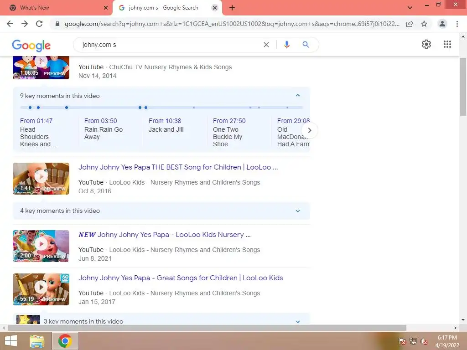467x350 pixels.
Task: Click the scroll down arrow of vertical scrollbar
Action: click(x=463, y=320)
